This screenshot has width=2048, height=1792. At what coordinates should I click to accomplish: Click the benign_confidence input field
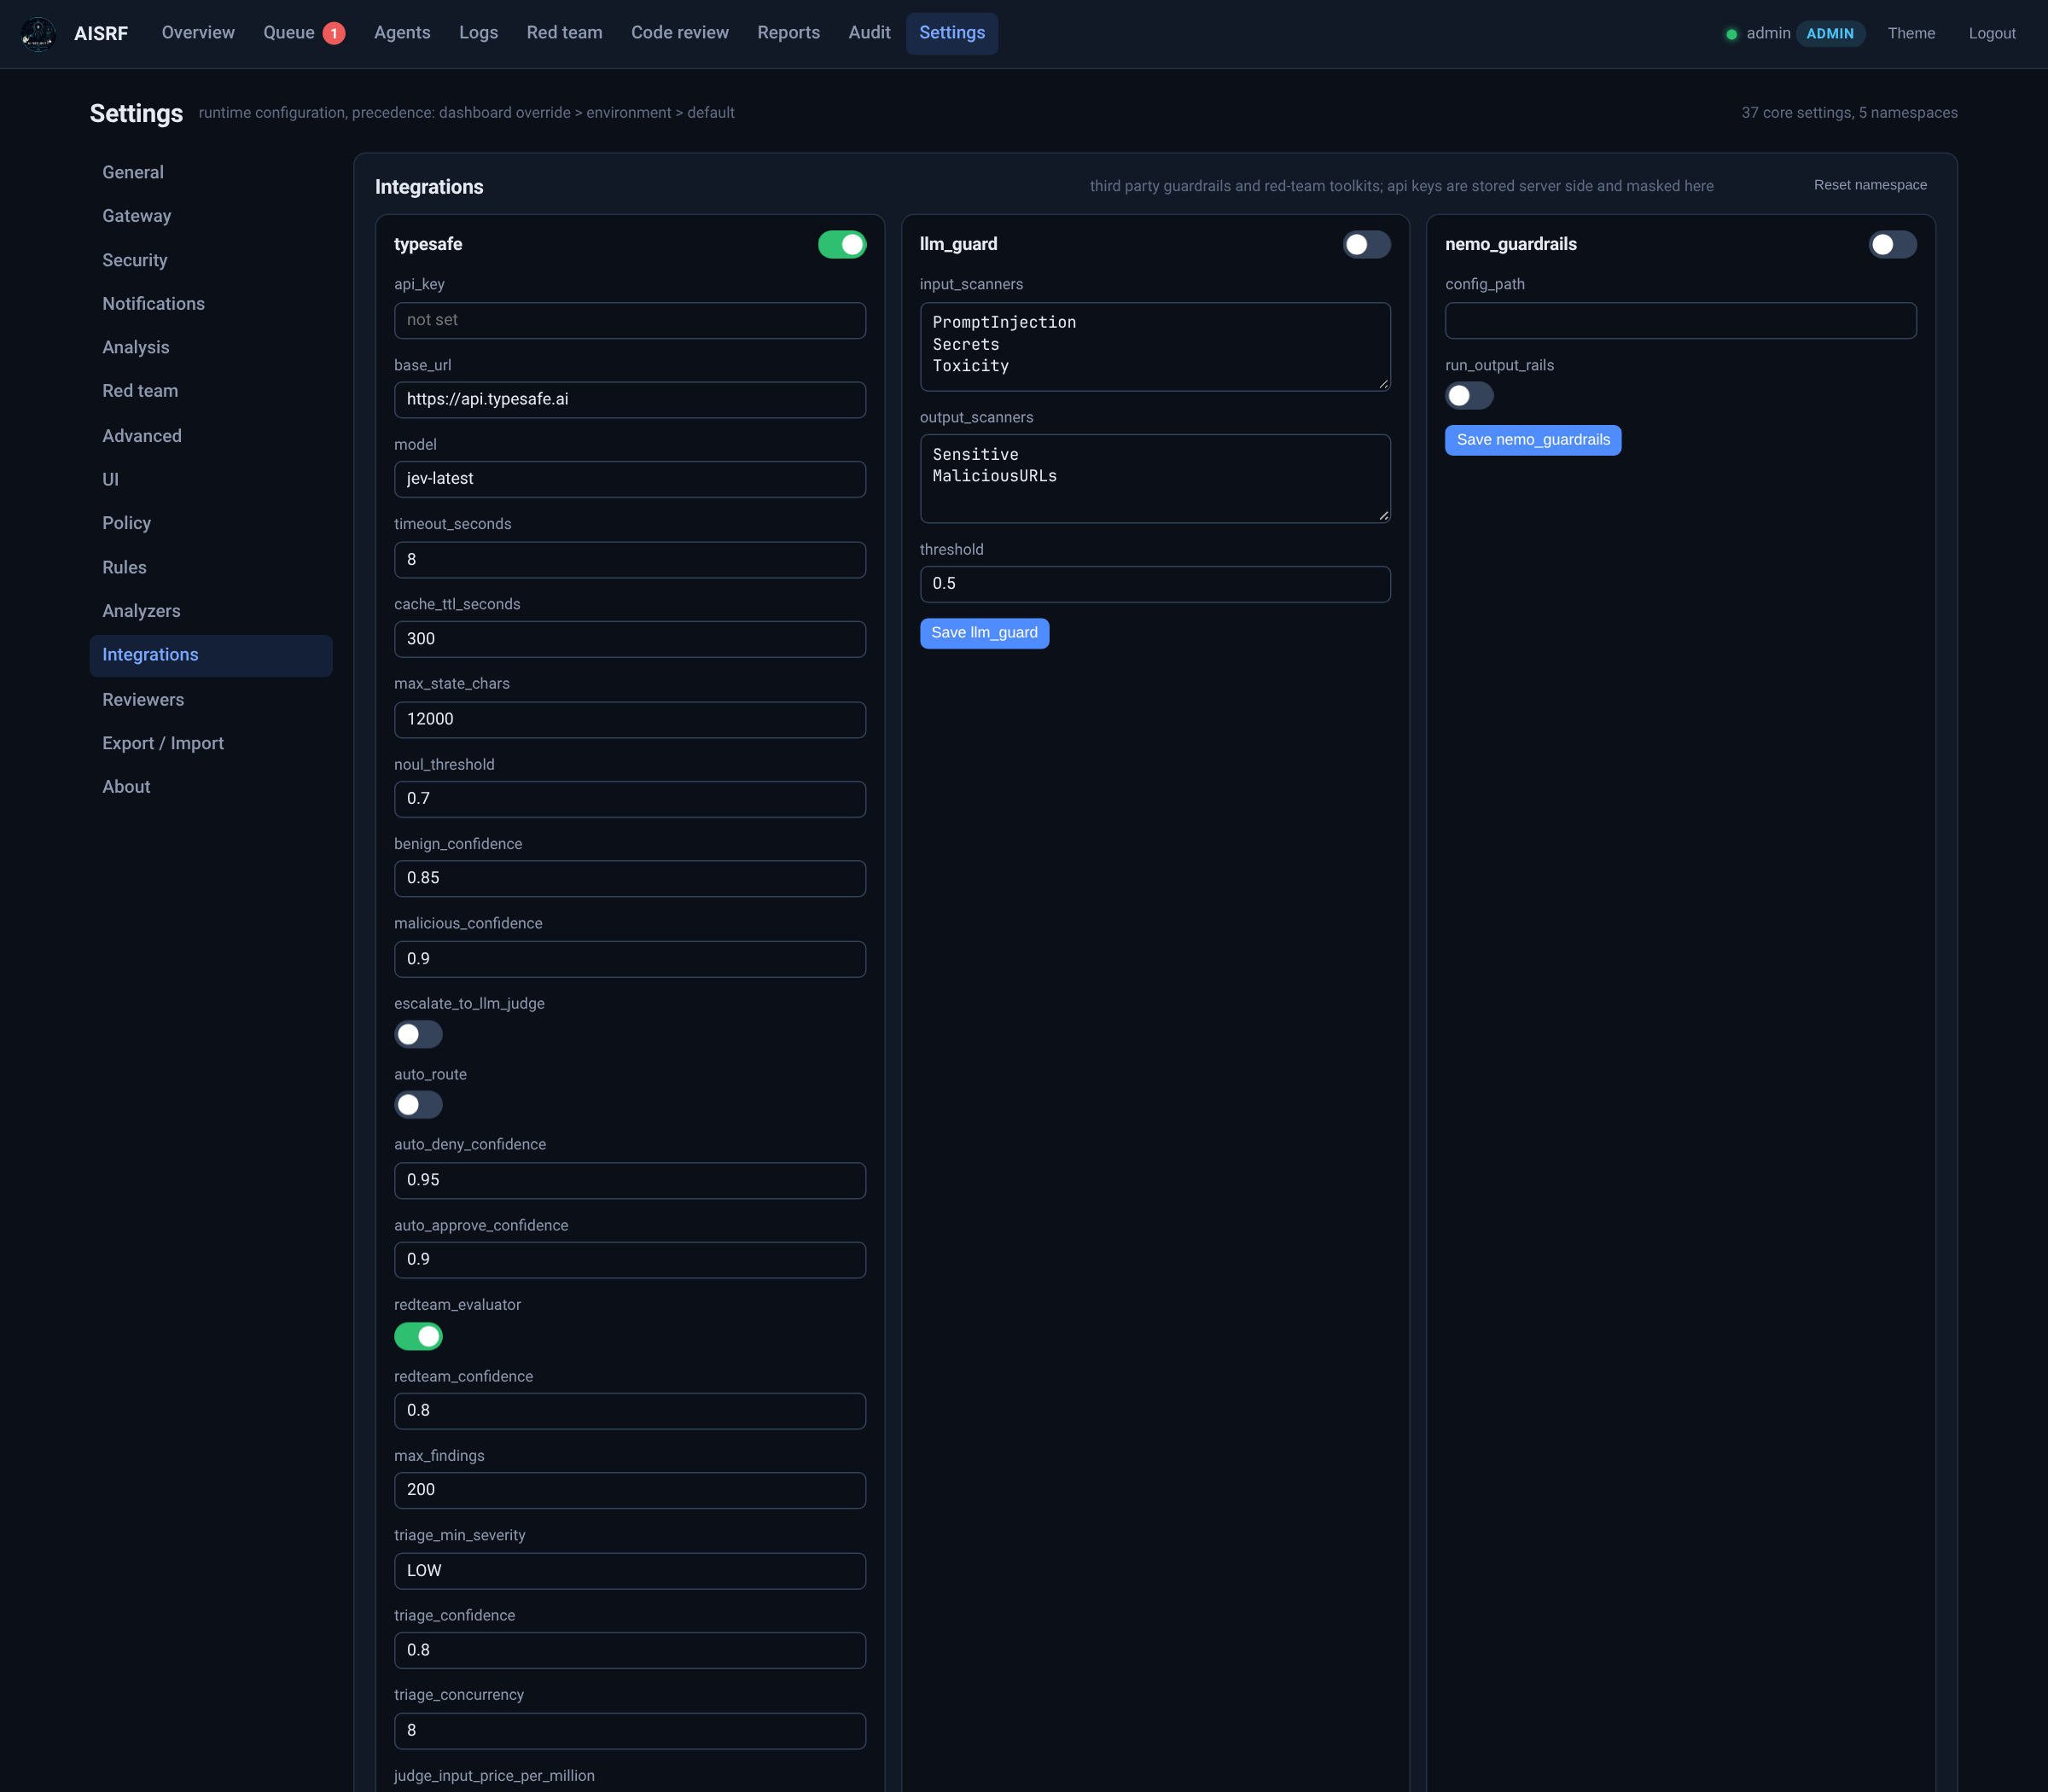[x=630, y=878]
